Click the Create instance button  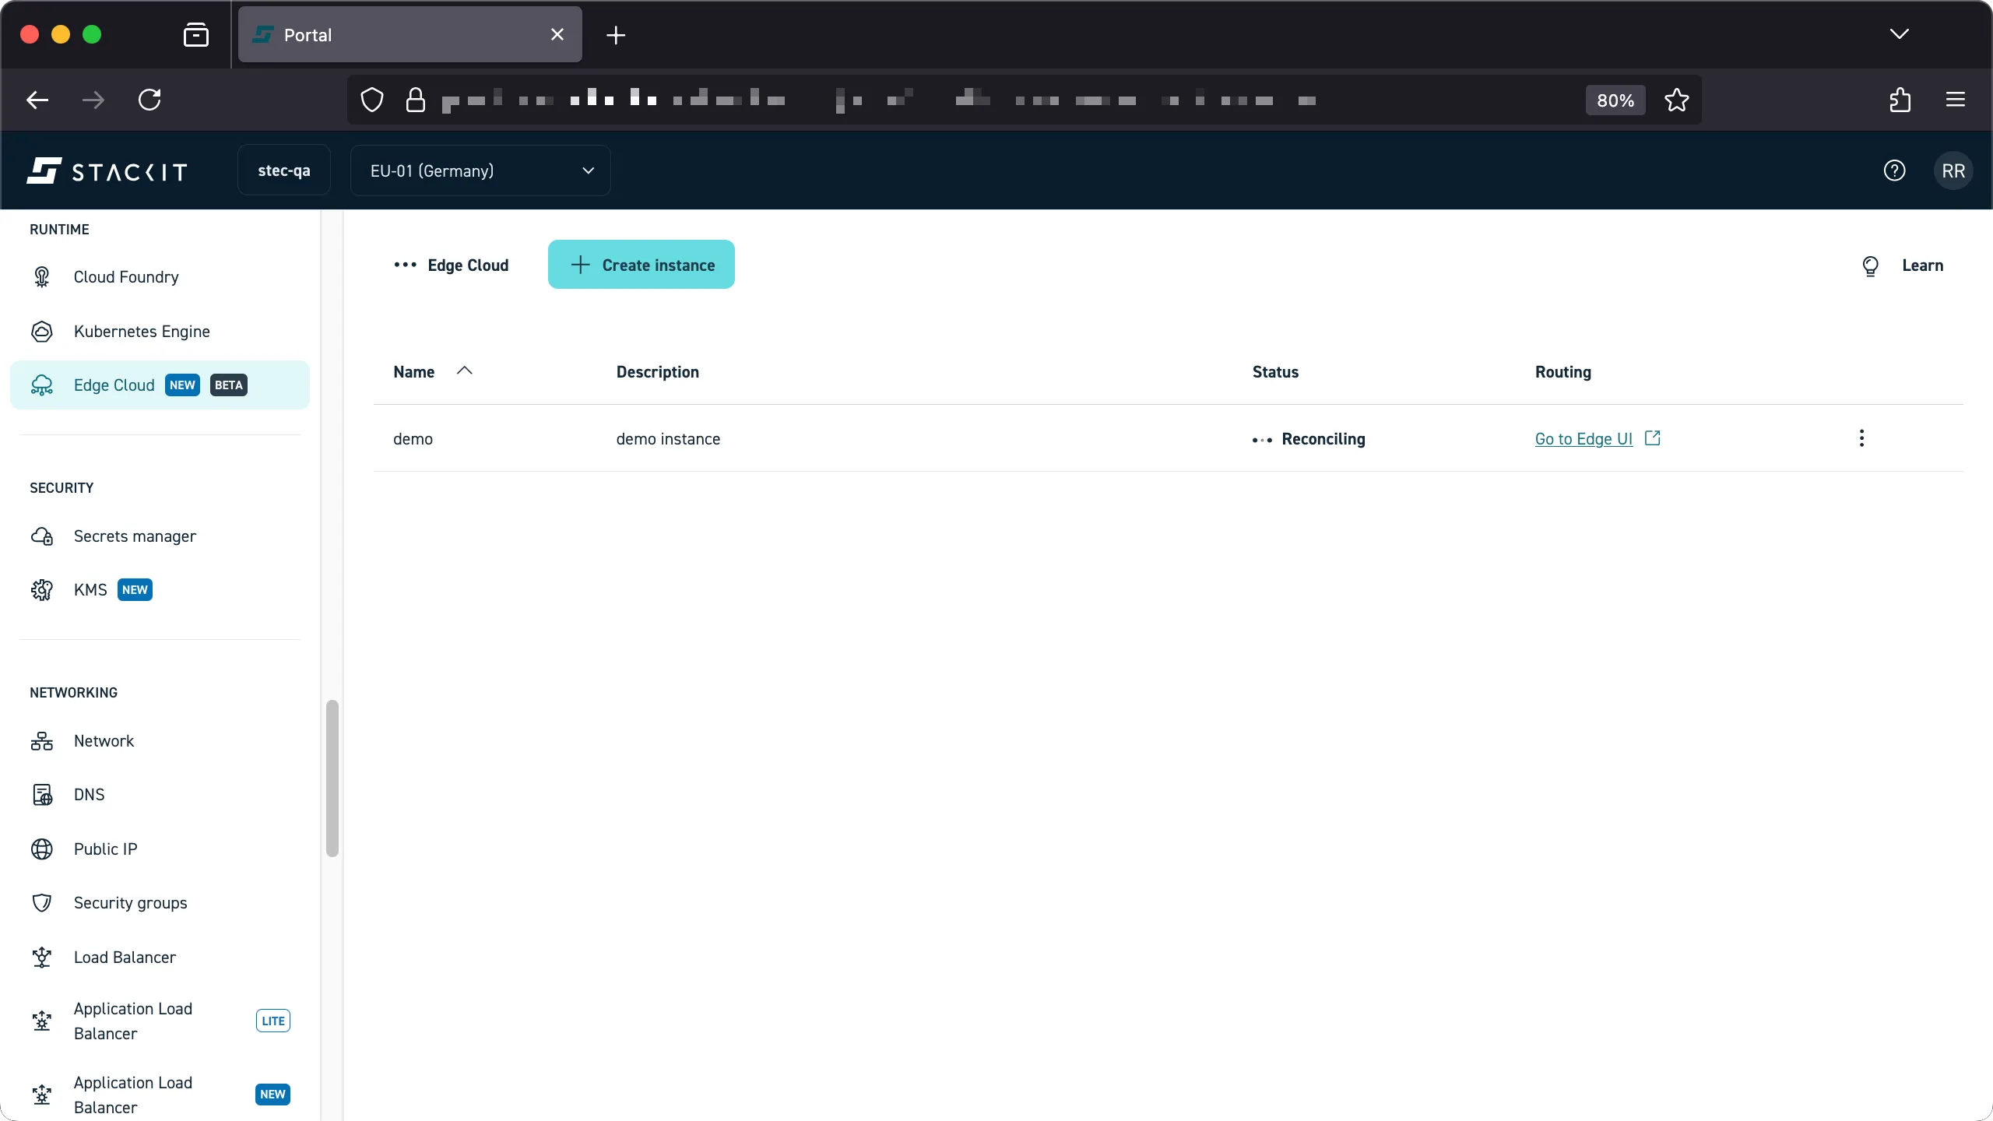(x=641, y=264)
